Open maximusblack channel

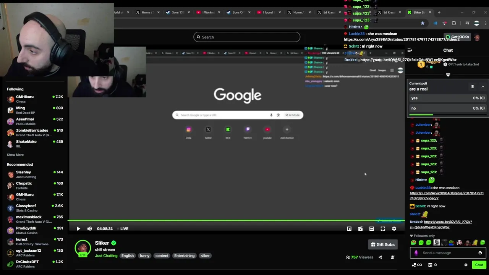tap(35, 219)
